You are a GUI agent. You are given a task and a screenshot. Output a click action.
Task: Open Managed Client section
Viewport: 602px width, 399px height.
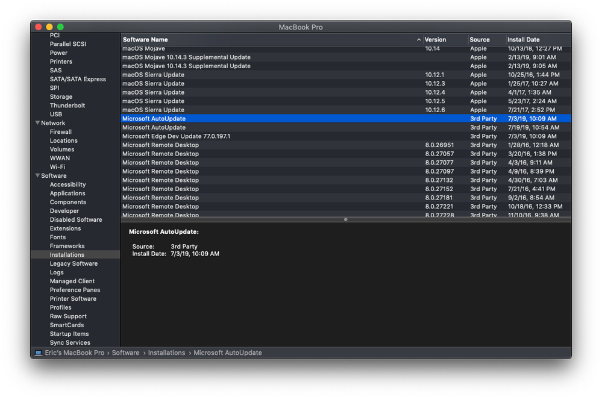click(x=72, y=281)
